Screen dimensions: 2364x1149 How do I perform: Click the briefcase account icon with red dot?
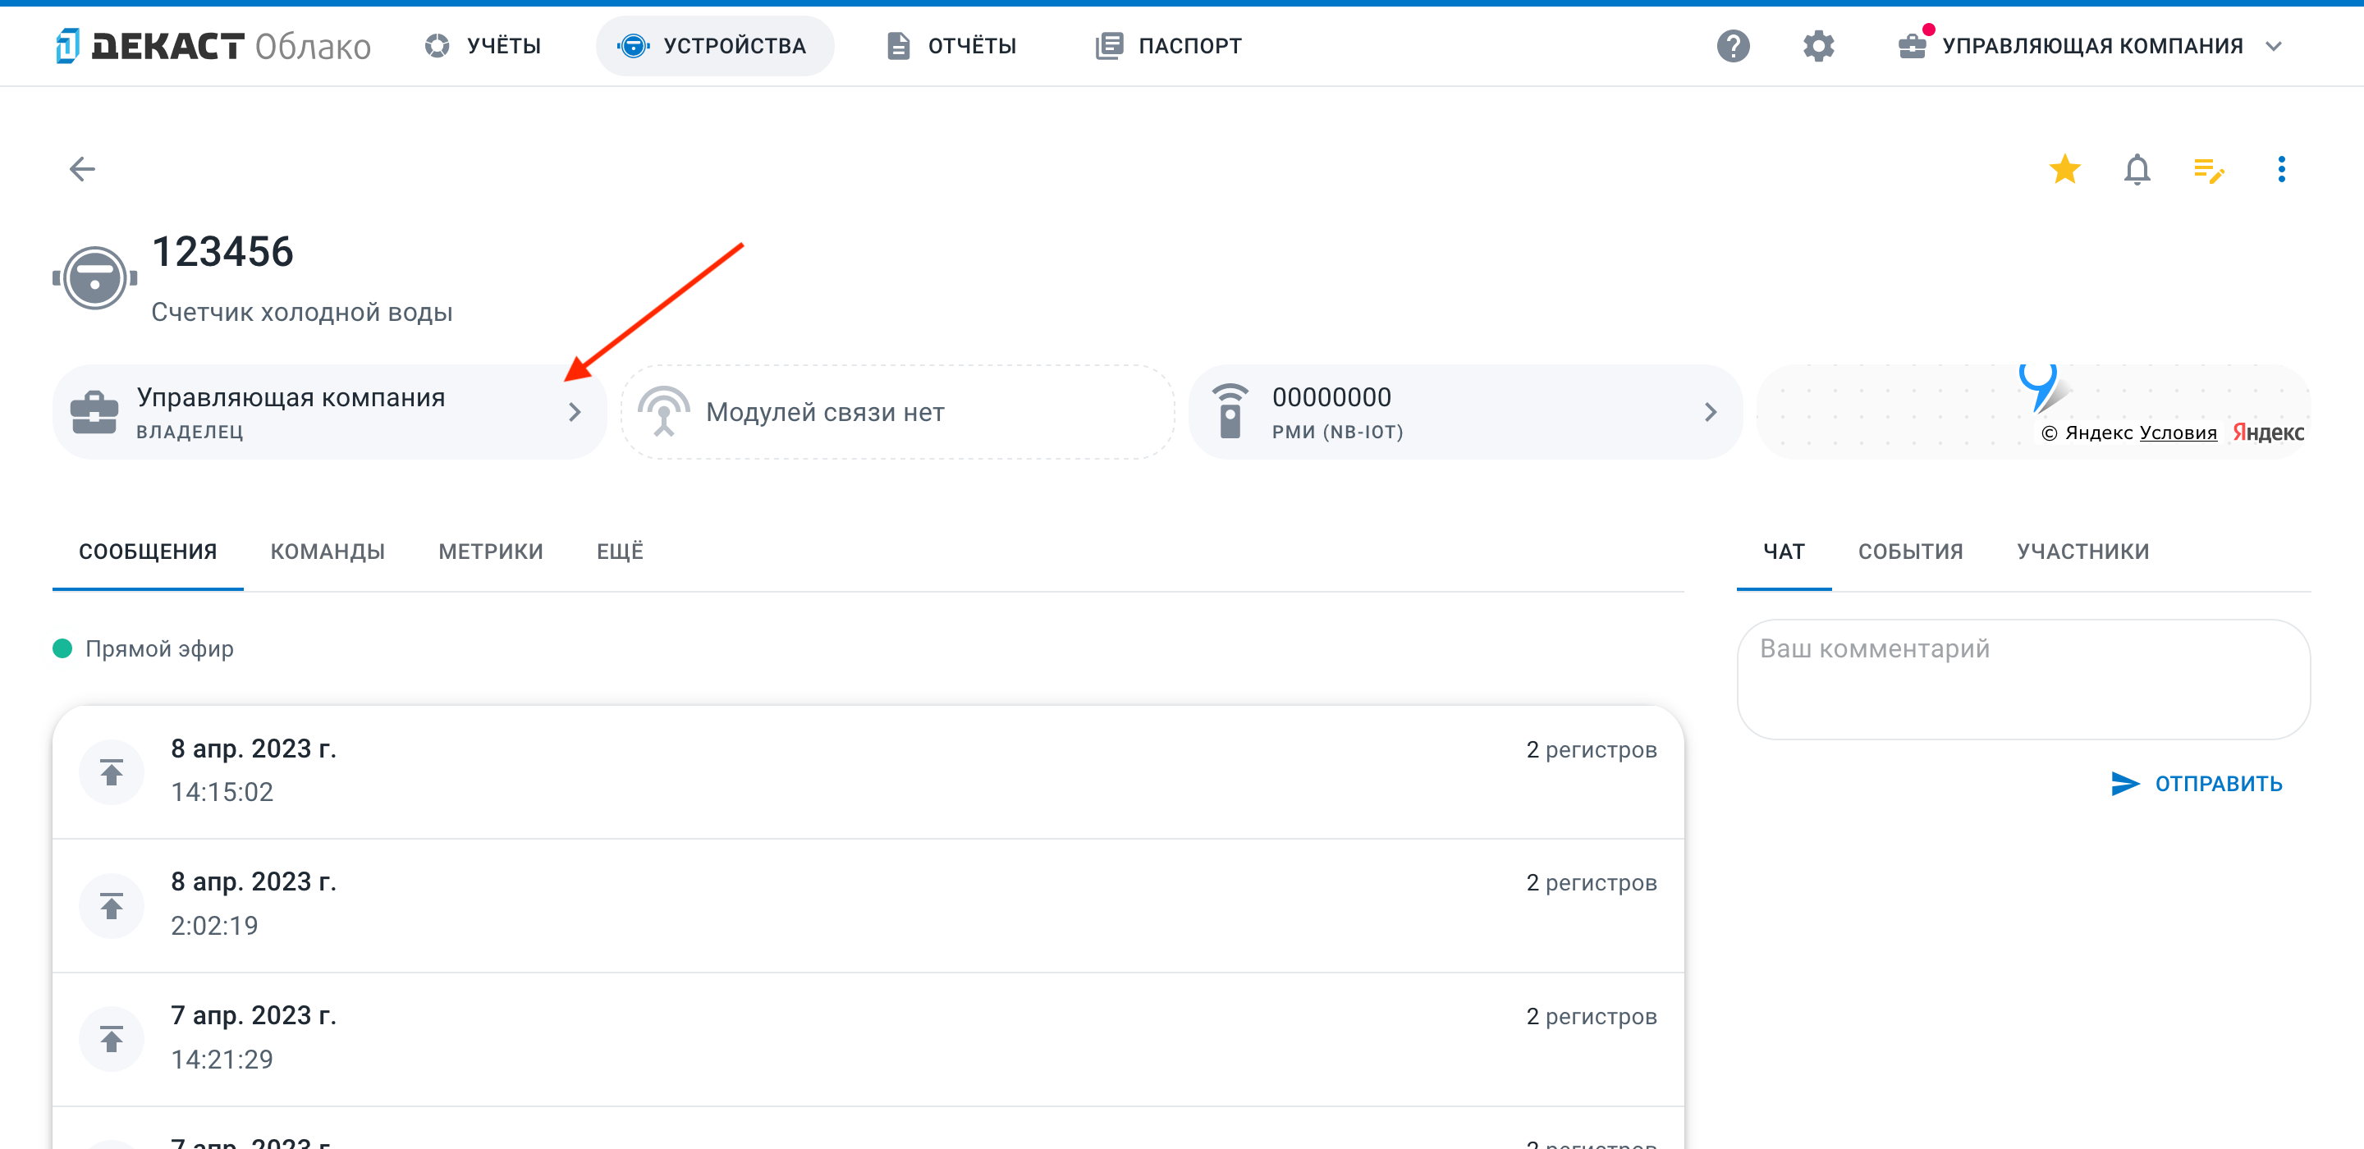click(x=1913, y=45)
